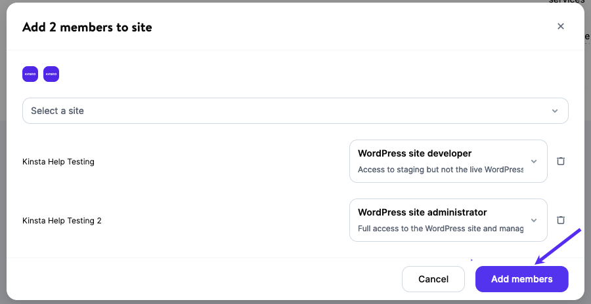Click the second Kinsta member avatar
591x304 pixels.
point(51,74)
